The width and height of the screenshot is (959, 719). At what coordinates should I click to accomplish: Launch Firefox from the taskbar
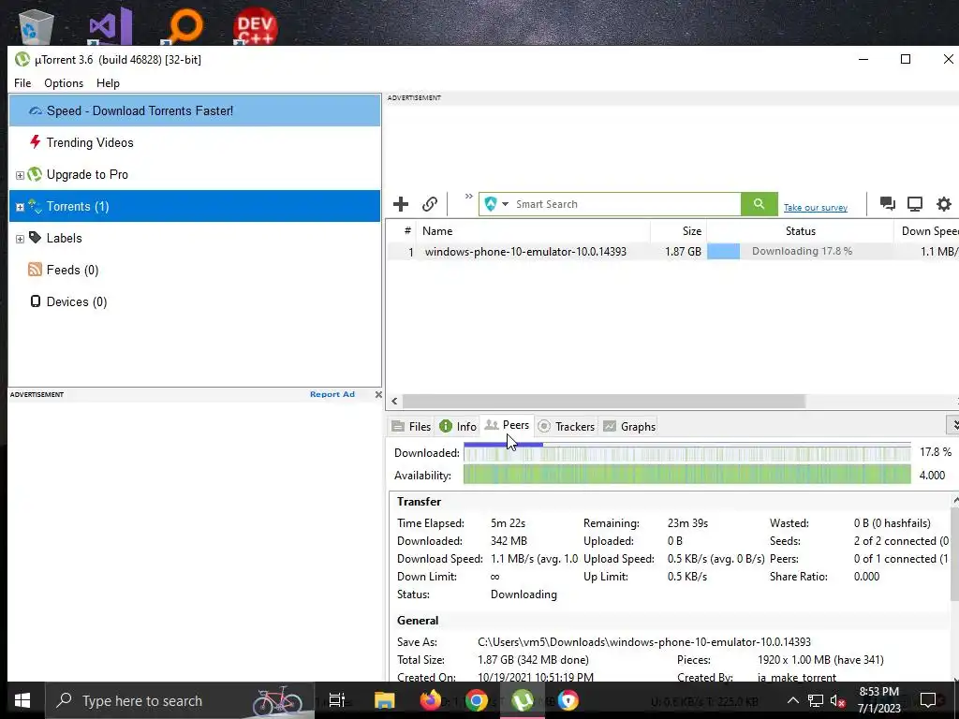[431, 700]
